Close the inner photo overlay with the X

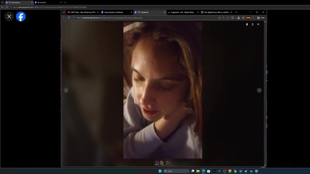tap(258, 24)
